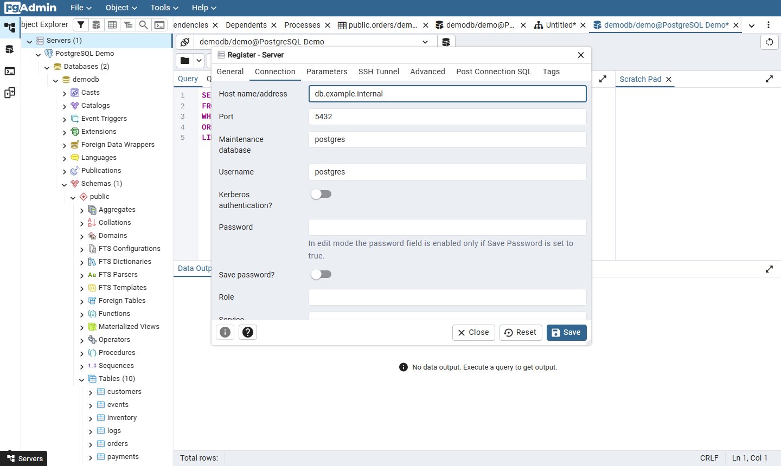Image resolution: width=781 pixels, height=466 pixels.
Task: Select the orders table in tree
Action: (x=118, y=444)
